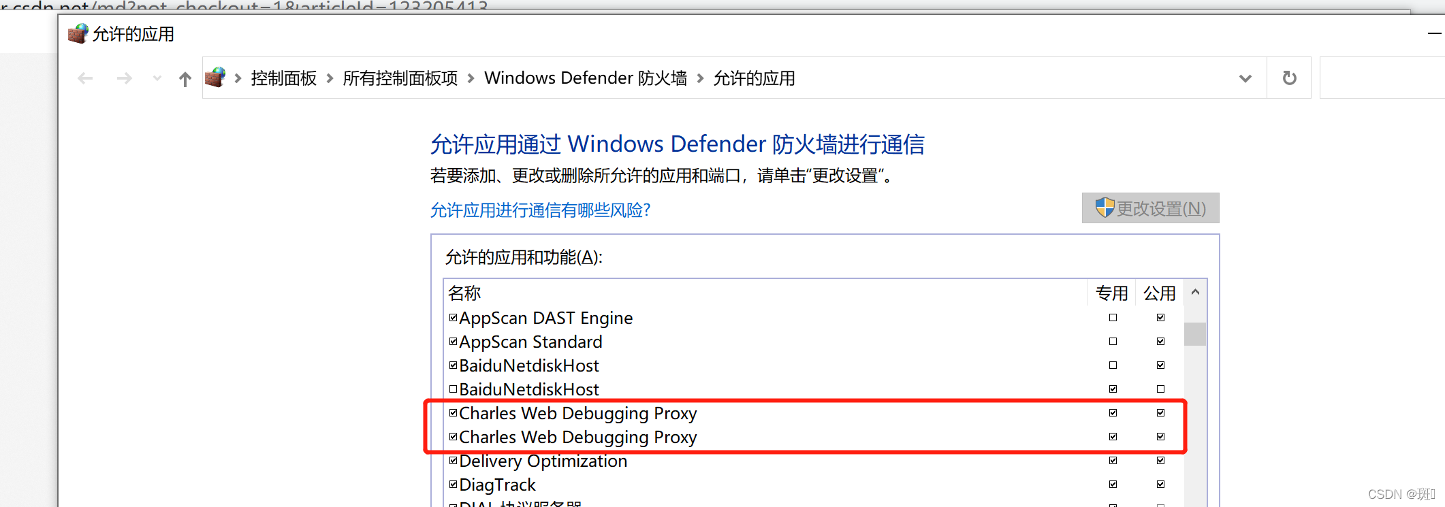Viewport: 1445px width, 507px height.
Task: Go up one folder level
Action: [185, 79]
